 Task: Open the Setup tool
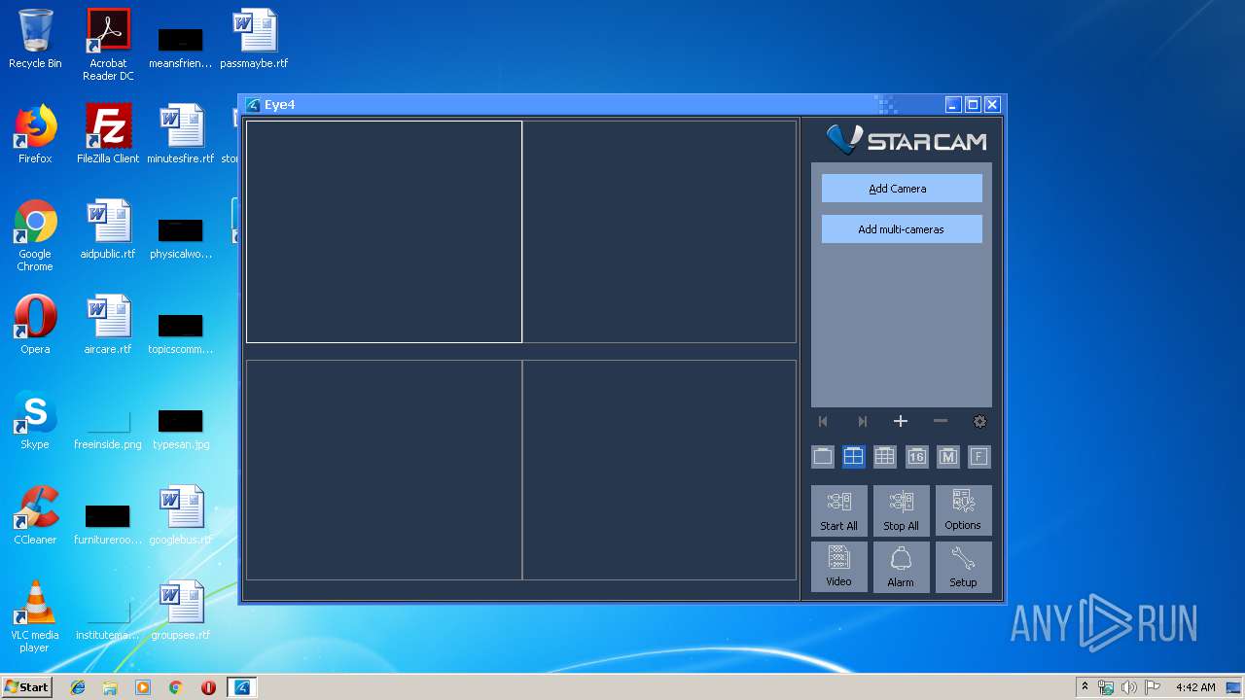click(963, 567)
